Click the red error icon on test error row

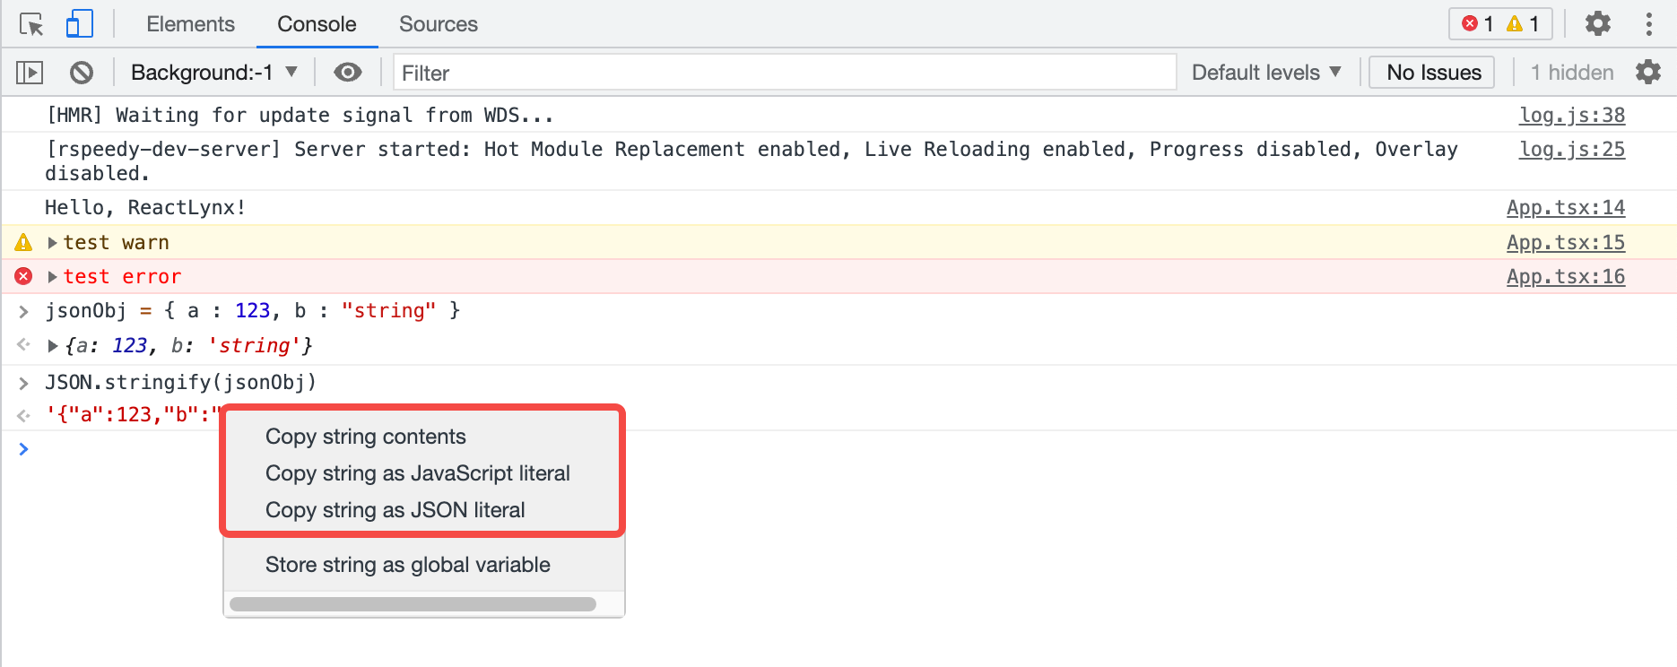(x=23, y=276)
